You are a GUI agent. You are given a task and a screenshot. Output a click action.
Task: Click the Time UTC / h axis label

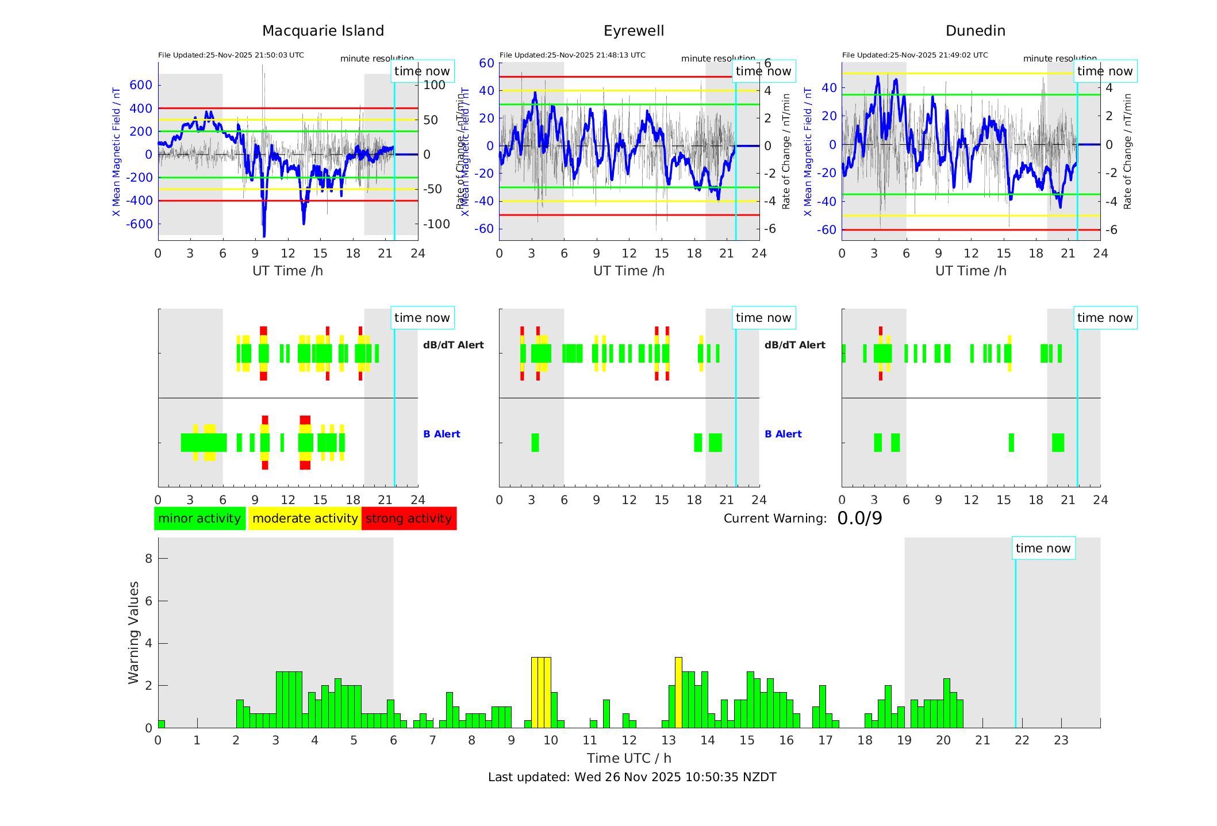point(629,758)
